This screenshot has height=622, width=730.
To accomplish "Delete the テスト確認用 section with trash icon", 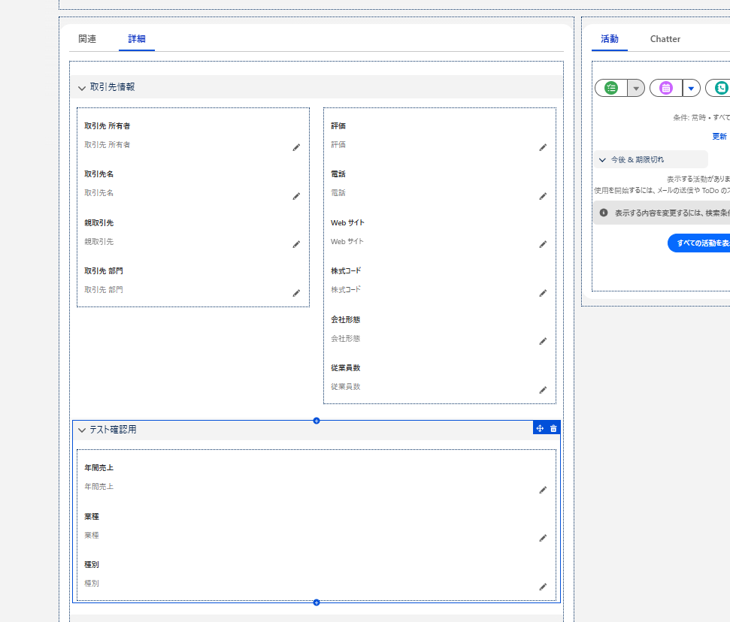I will [x=553, y=428].
